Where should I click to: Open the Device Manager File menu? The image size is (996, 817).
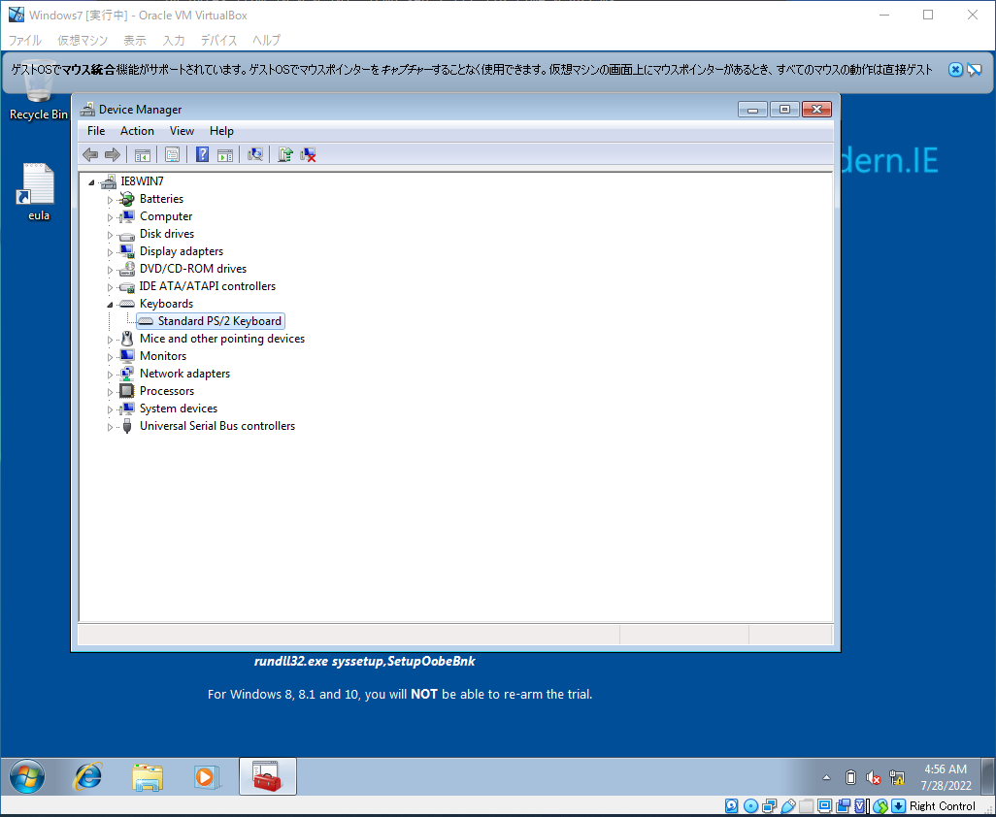tap(96, 131)
